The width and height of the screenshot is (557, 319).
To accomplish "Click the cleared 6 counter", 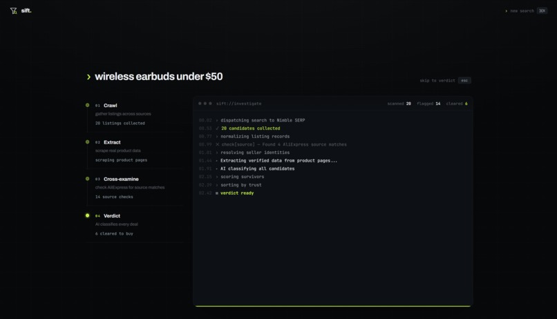I will (x=457, y=104).
